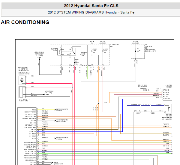Click the "VENT MODE ACTR" pin label
Image resolution: width=180 pixels, height=165 pixels.
tap(30, 149)
